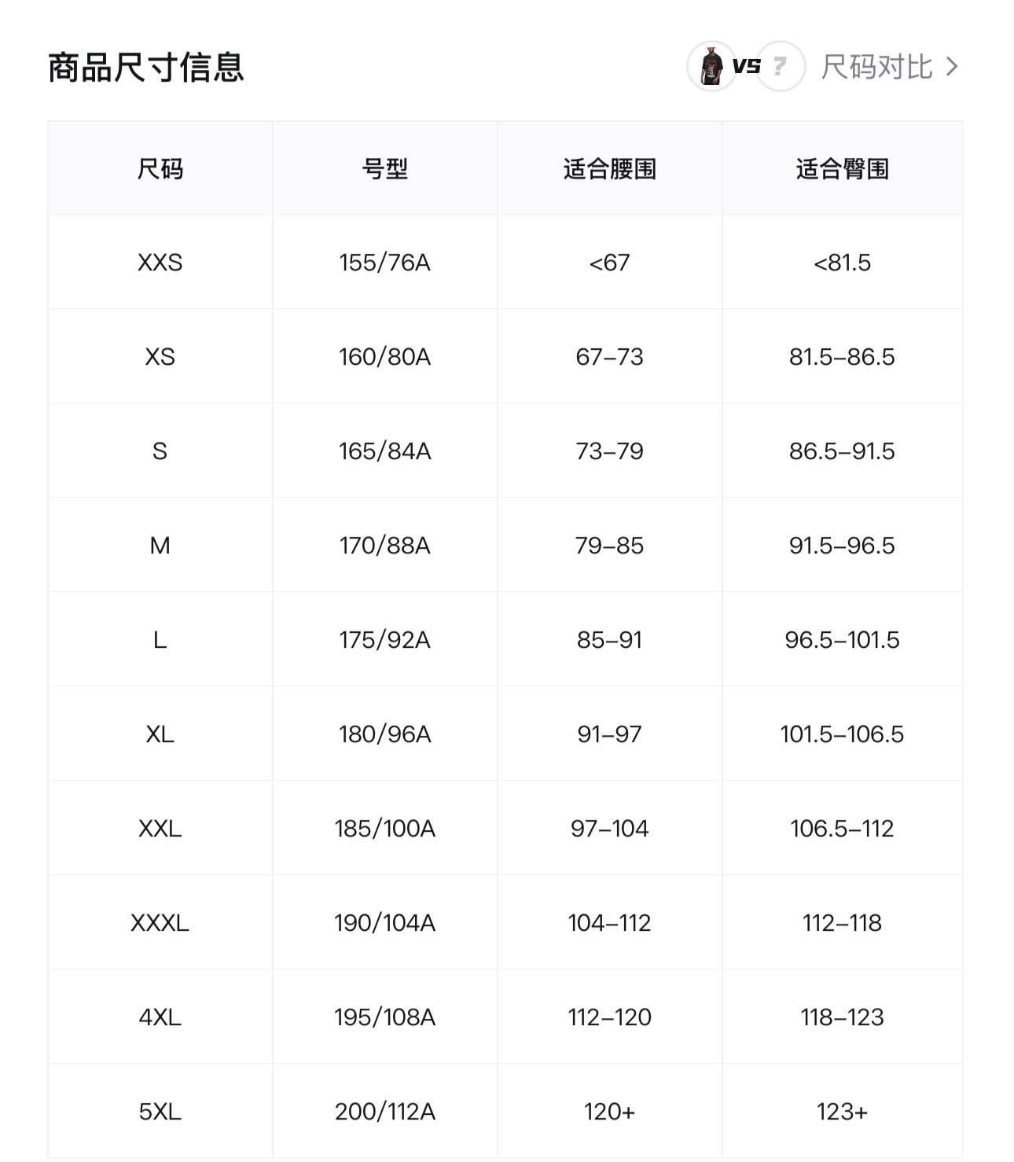The width and height of the screenshot is (1014, 1162).
Task: Select the 商品尺寸信息 heading
Action: [x=146, y=68]
